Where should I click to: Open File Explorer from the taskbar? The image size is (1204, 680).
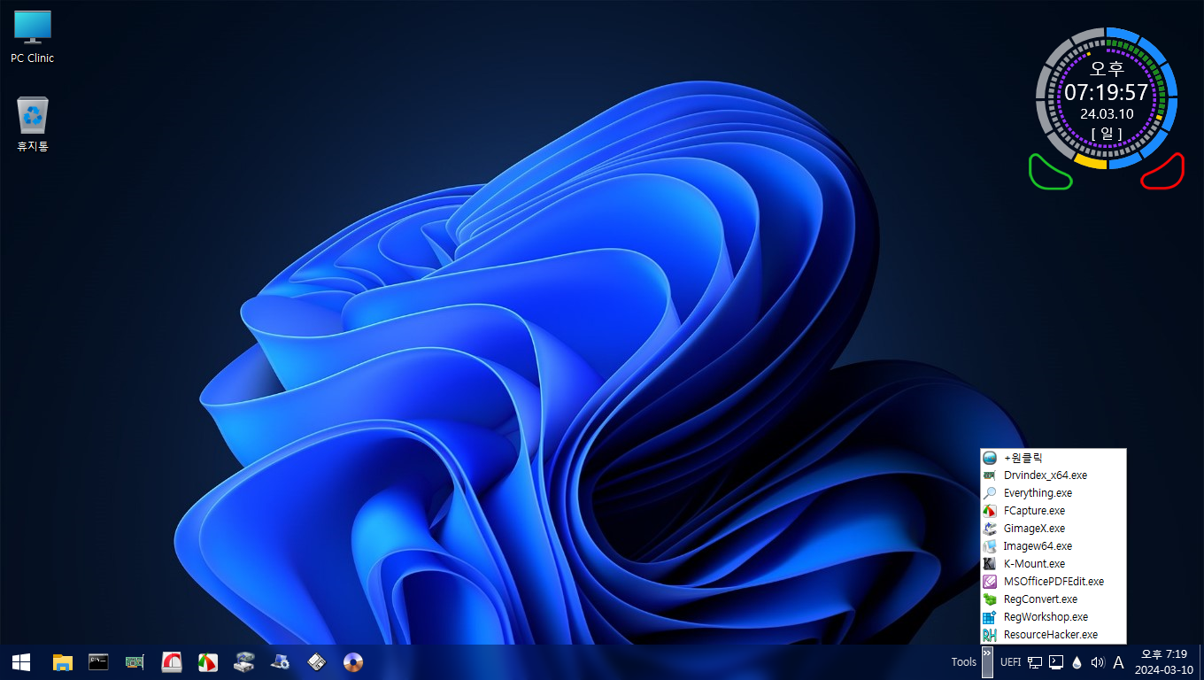tap(62, 661)
